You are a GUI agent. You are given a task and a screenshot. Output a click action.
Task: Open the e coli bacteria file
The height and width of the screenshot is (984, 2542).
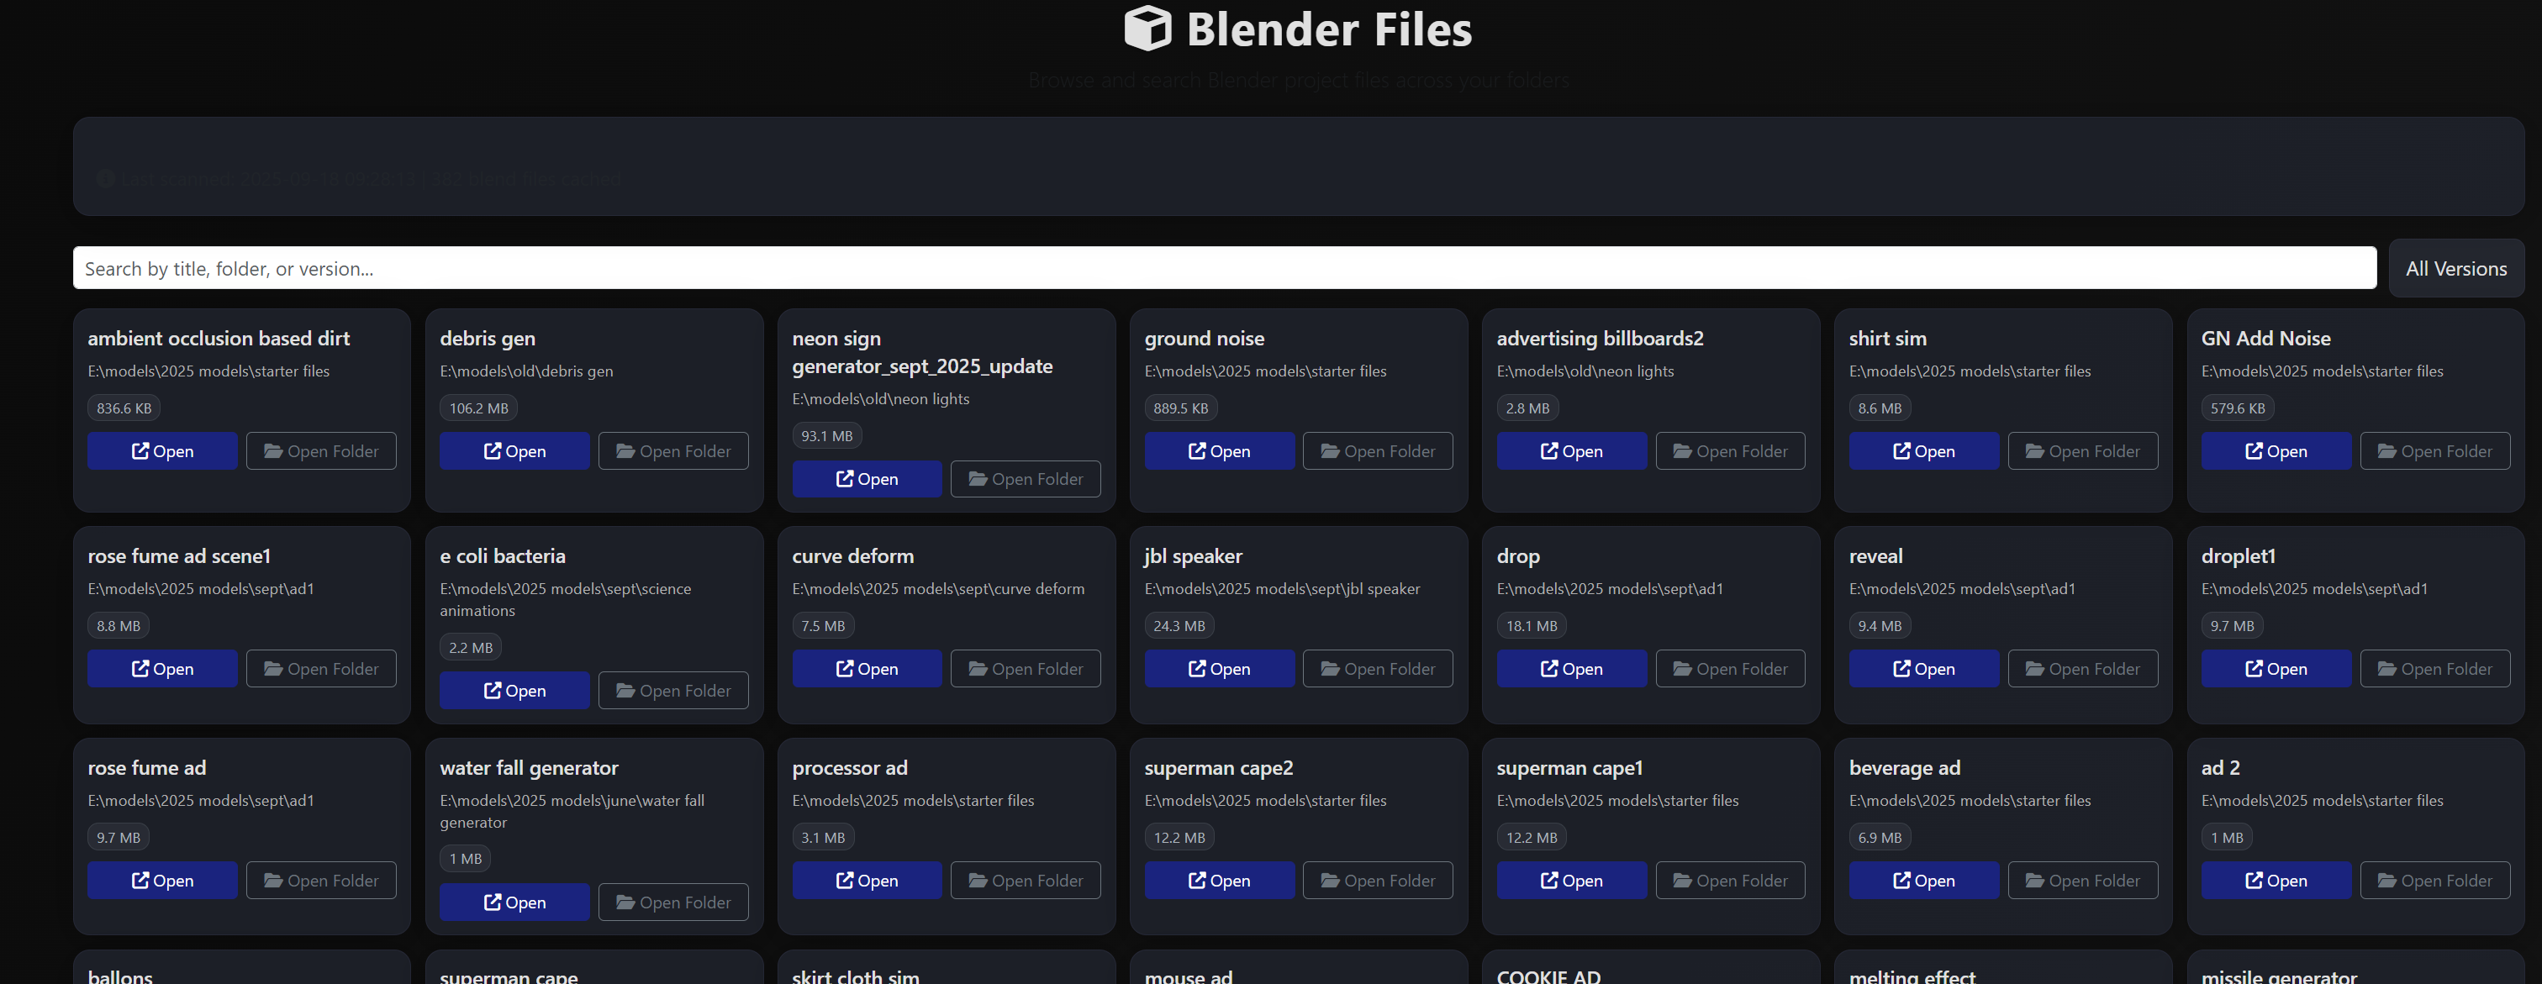514,690
